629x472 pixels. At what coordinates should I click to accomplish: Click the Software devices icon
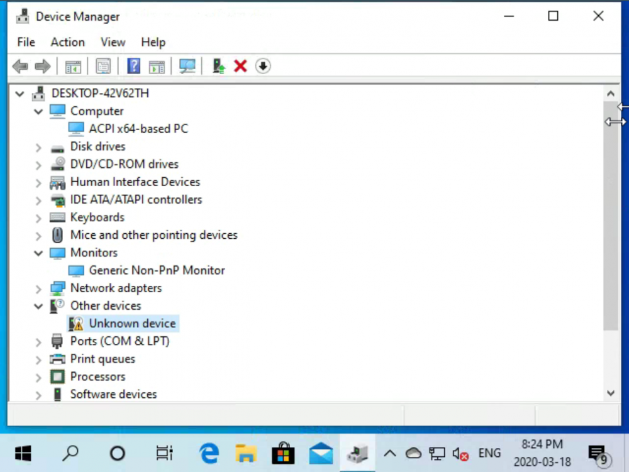point(58,394)
